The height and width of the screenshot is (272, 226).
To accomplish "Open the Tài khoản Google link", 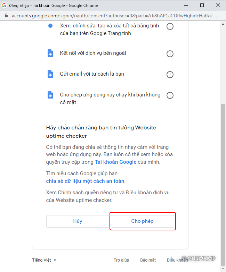I will click(115, 162).
